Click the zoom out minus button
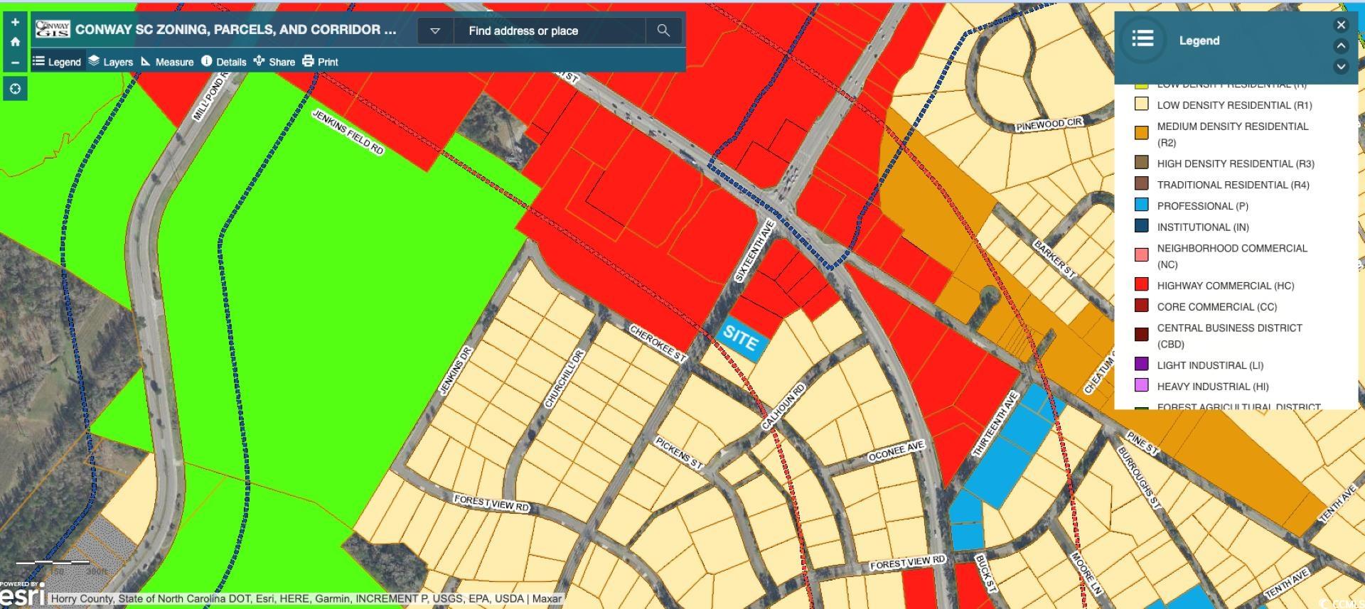The width and height of the screenshot is (1365, 609). 15,63
